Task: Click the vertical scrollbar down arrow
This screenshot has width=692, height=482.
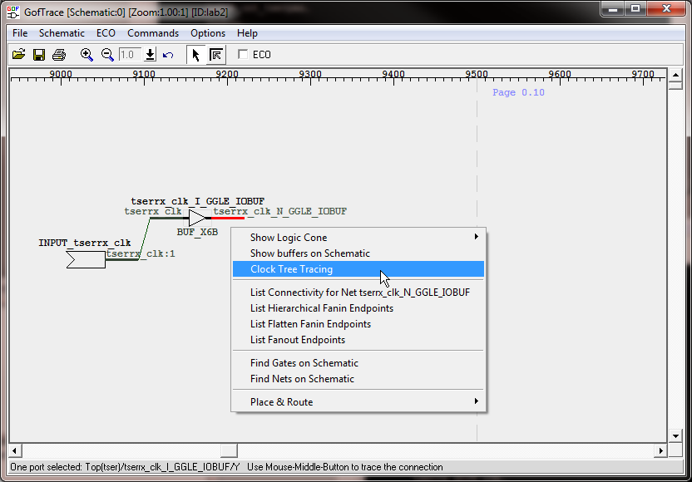Action: click(x=676, y=435)
